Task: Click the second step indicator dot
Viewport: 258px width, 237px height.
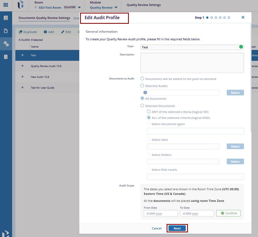Action: tap(212, 18)
